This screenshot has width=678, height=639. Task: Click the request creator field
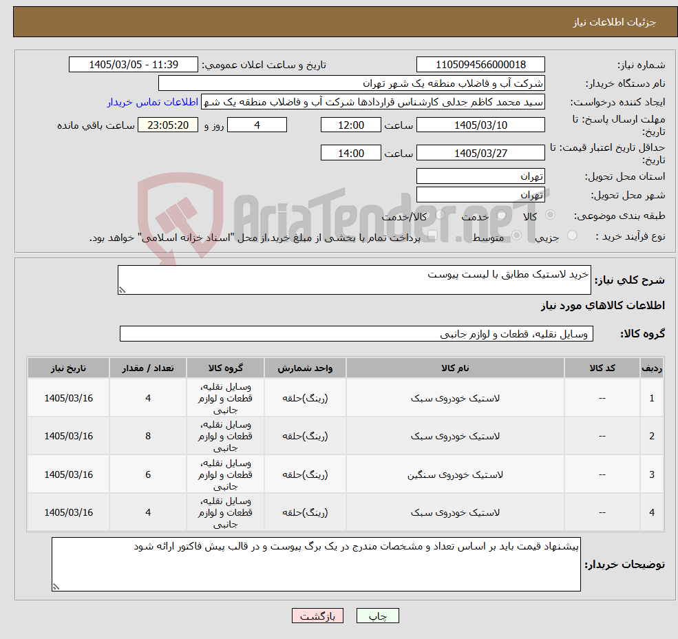372,102
